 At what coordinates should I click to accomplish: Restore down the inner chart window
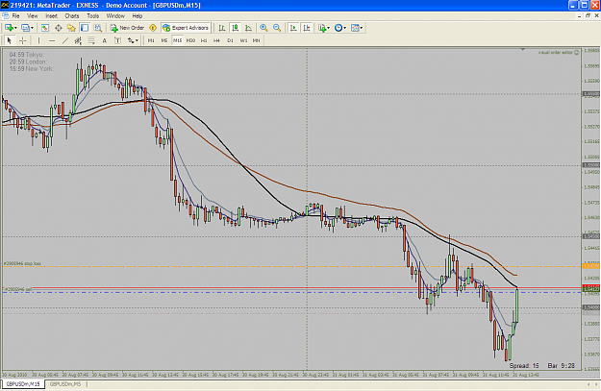pos(588,15)
